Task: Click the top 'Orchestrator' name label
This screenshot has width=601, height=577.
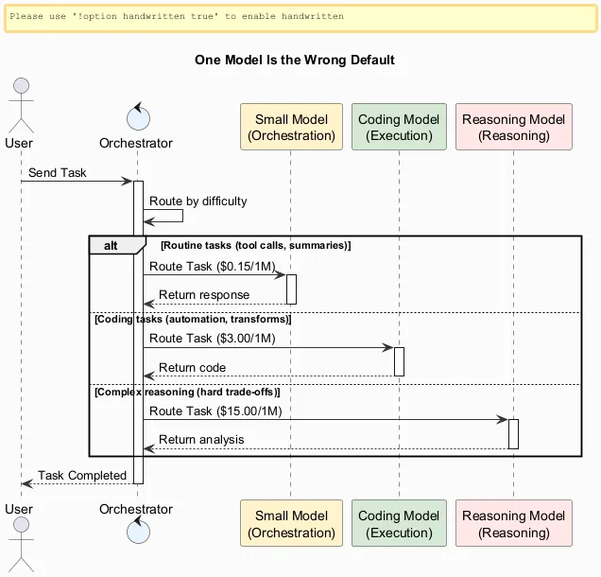Action: tap(136, 143)
